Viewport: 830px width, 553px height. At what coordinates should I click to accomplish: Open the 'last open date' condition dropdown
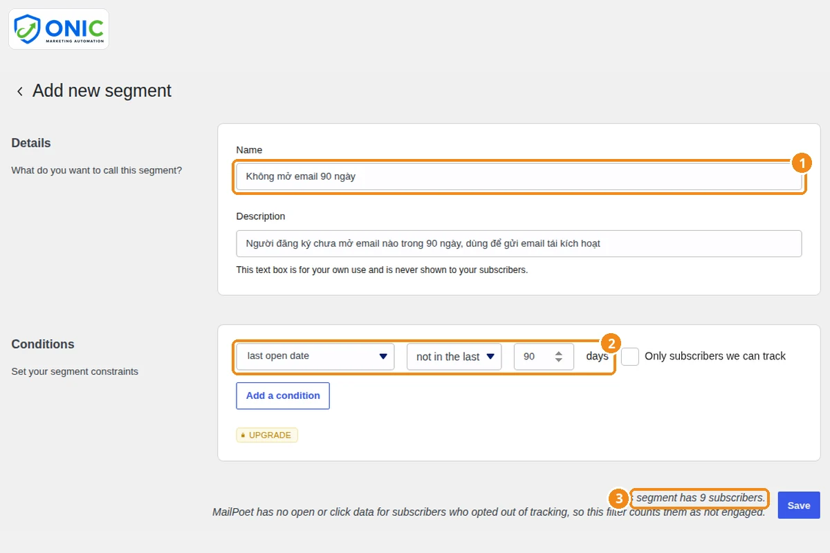[x=315, y=357]
